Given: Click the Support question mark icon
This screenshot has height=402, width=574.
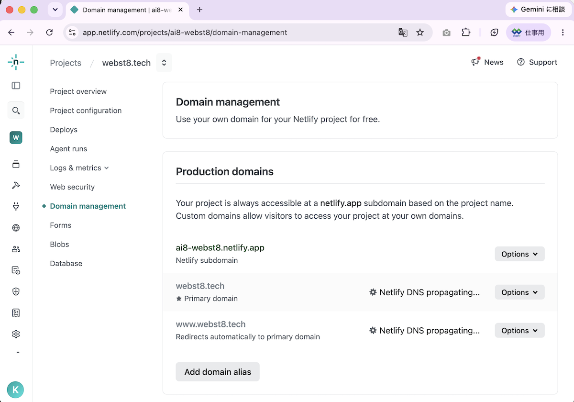Looking at the screenshot, I should tap(521, 62).
